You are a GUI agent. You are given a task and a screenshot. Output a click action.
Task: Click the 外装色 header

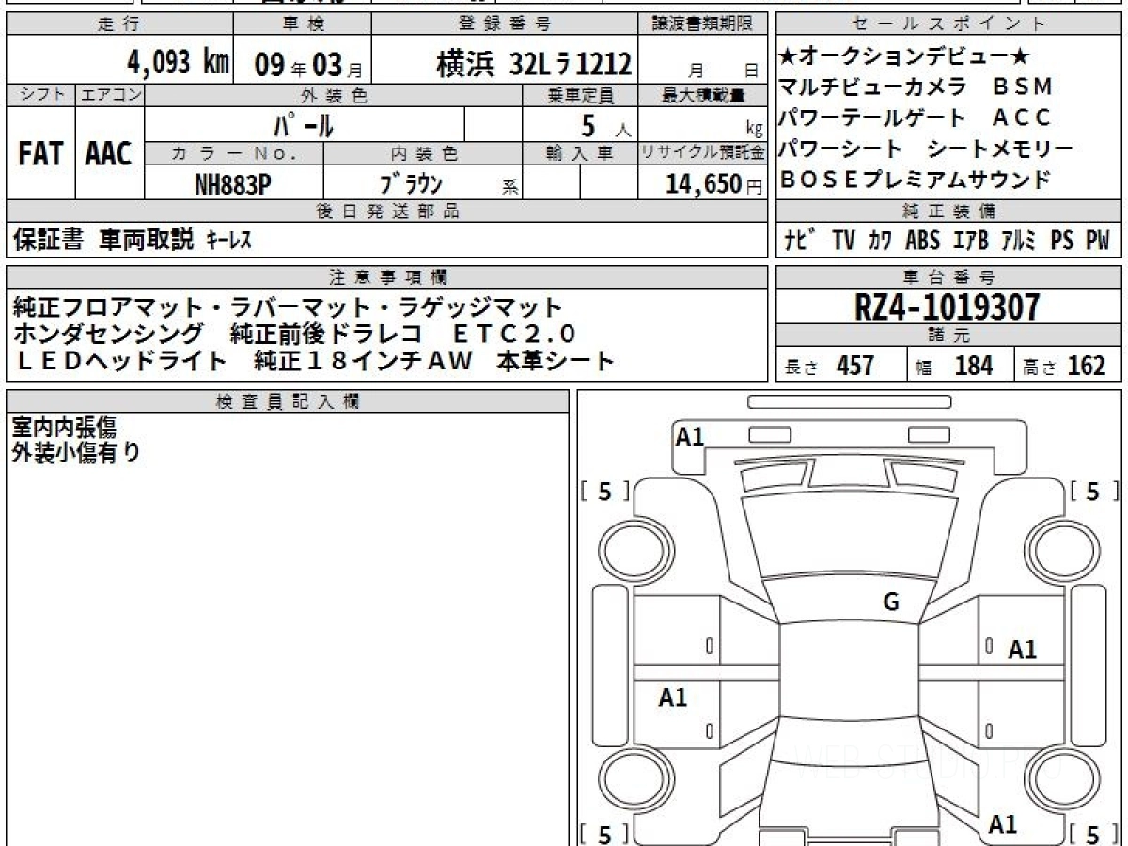[x=334, y=95]
